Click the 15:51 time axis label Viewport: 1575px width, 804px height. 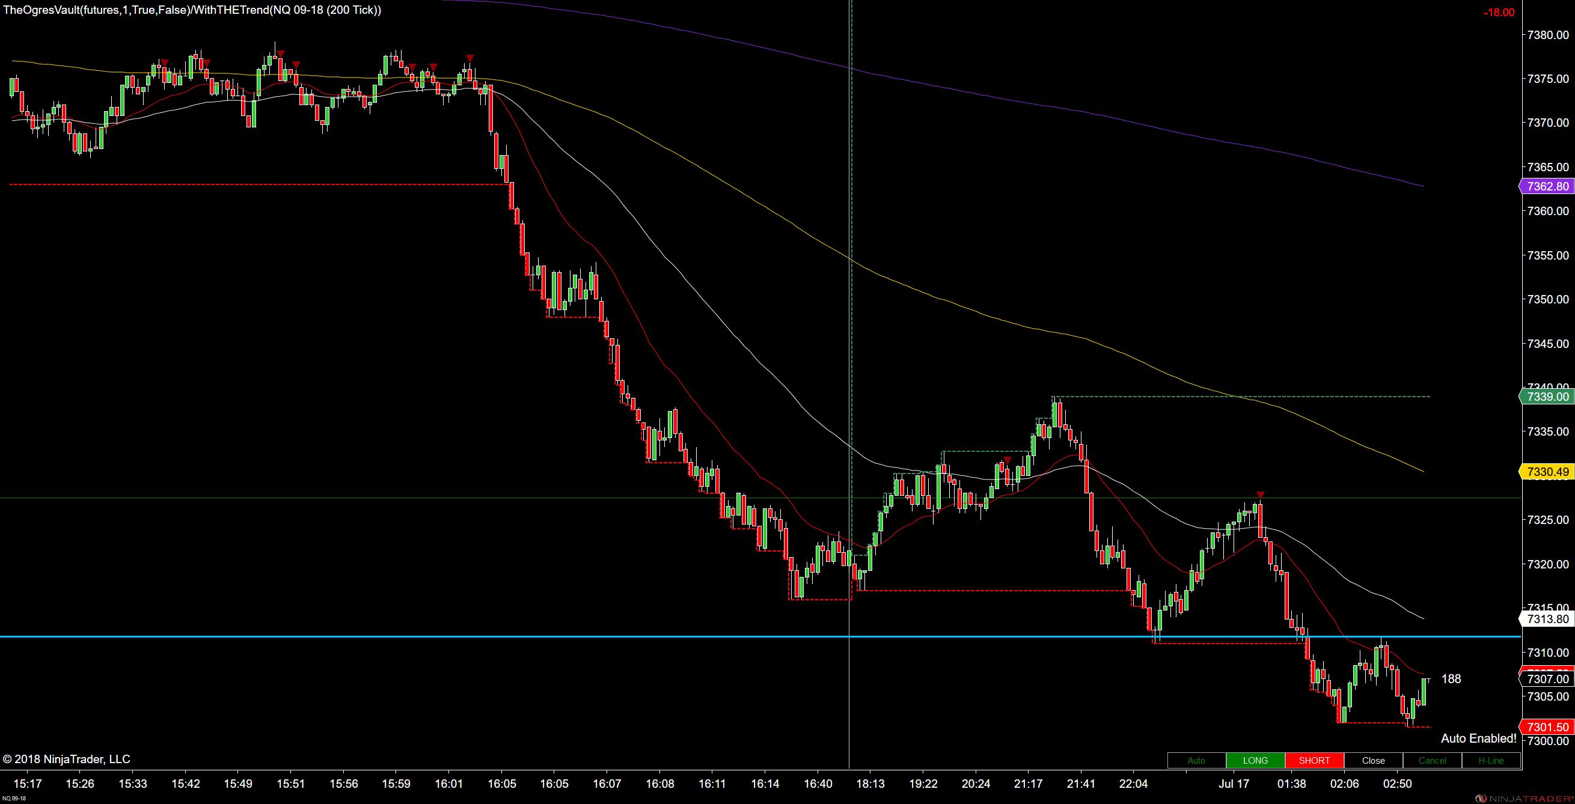[x=290, y=784]
